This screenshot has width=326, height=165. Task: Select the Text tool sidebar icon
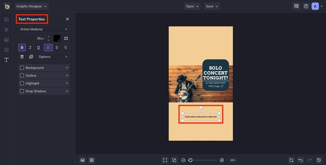tap(7, 60)
